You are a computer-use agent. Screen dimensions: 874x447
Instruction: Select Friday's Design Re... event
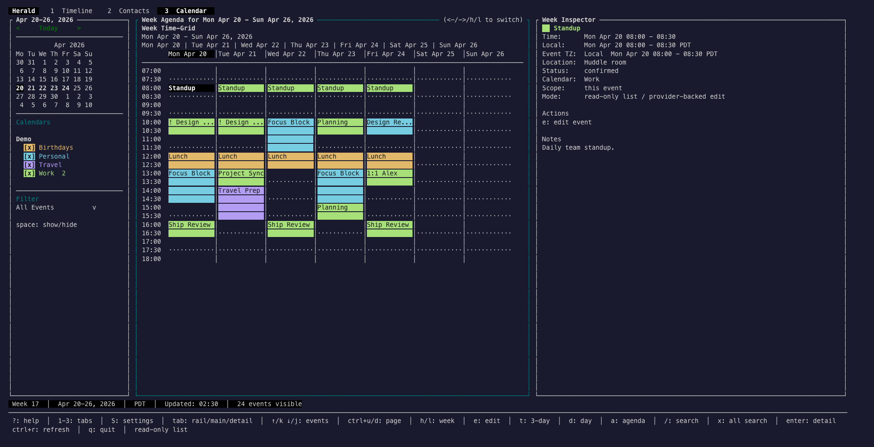(390, 127)
